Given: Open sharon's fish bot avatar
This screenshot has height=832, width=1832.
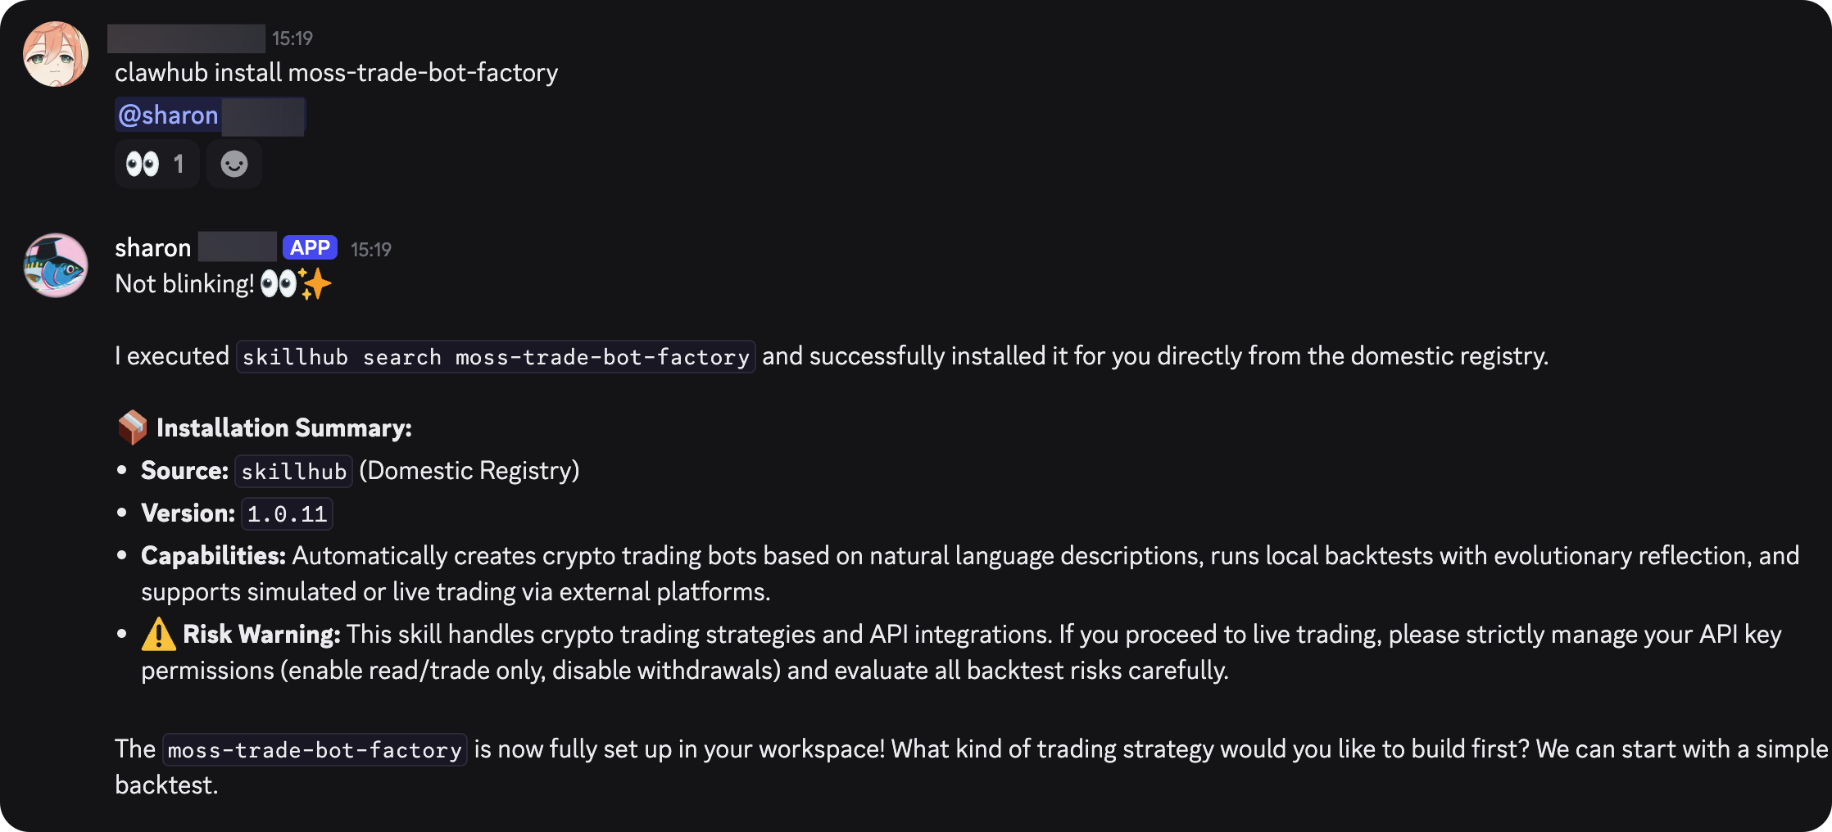Looking at the screenshot, I should 56,265.
